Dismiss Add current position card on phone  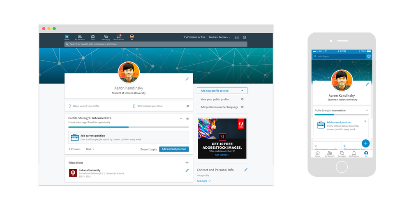point(365,121)
